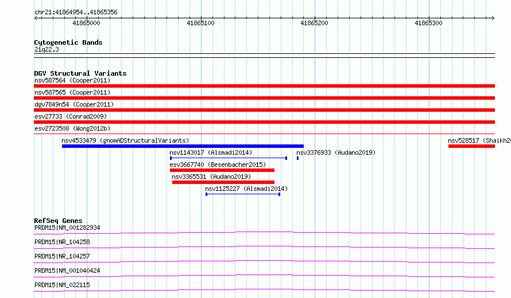Screen dimensions: 511x298
Task: Click the thin red esv2723508 variant line
Action: (x=264, y=134)
